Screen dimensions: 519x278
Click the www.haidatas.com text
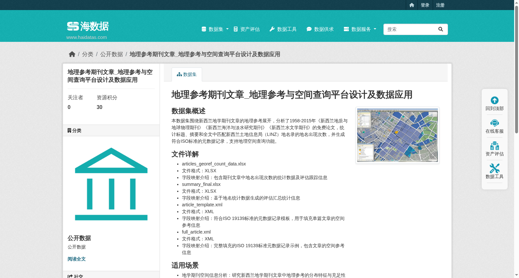coord(87,37)
